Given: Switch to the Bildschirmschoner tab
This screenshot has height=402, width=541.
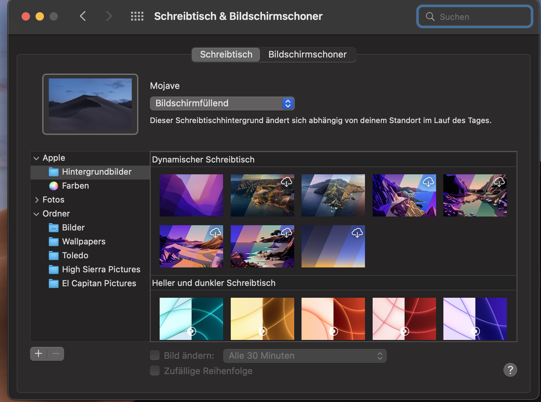Looking at the screenshot, I should coord(307,55).
